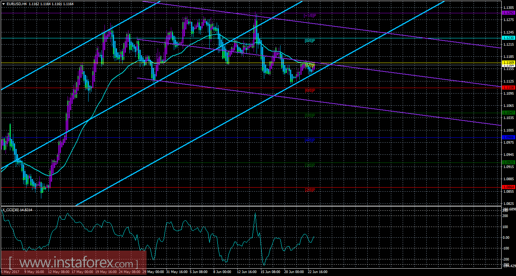
Task: Click the green 1.1047 price tag
Action: point(509,112)
